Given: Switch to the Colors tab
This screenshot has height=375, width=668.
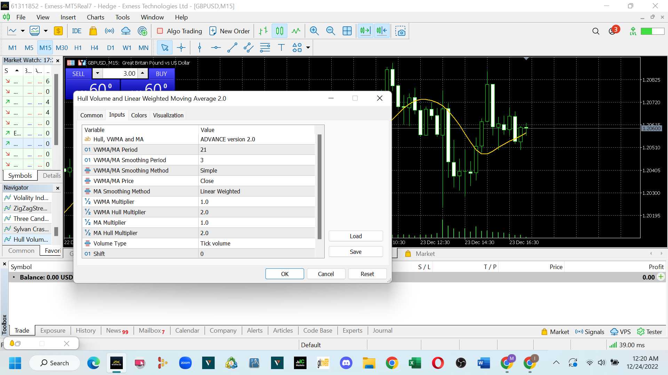Looking at the screenshot, I should click(x=139, y=115).
